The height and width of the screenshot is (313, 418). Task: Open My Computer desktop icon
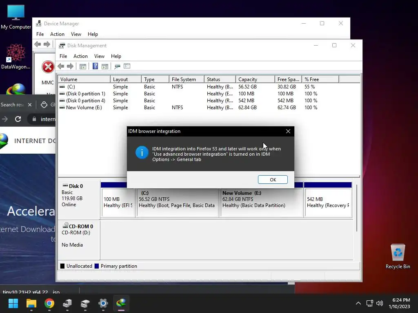16,17
